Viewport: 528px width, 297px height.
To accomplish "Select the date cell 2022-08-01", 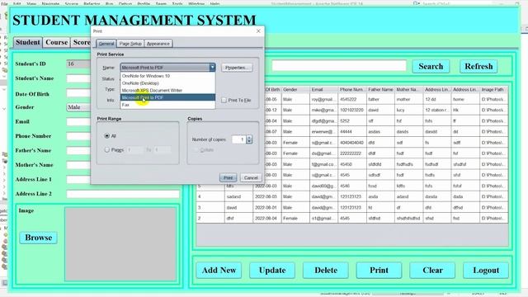I will (x=266, y=207).
